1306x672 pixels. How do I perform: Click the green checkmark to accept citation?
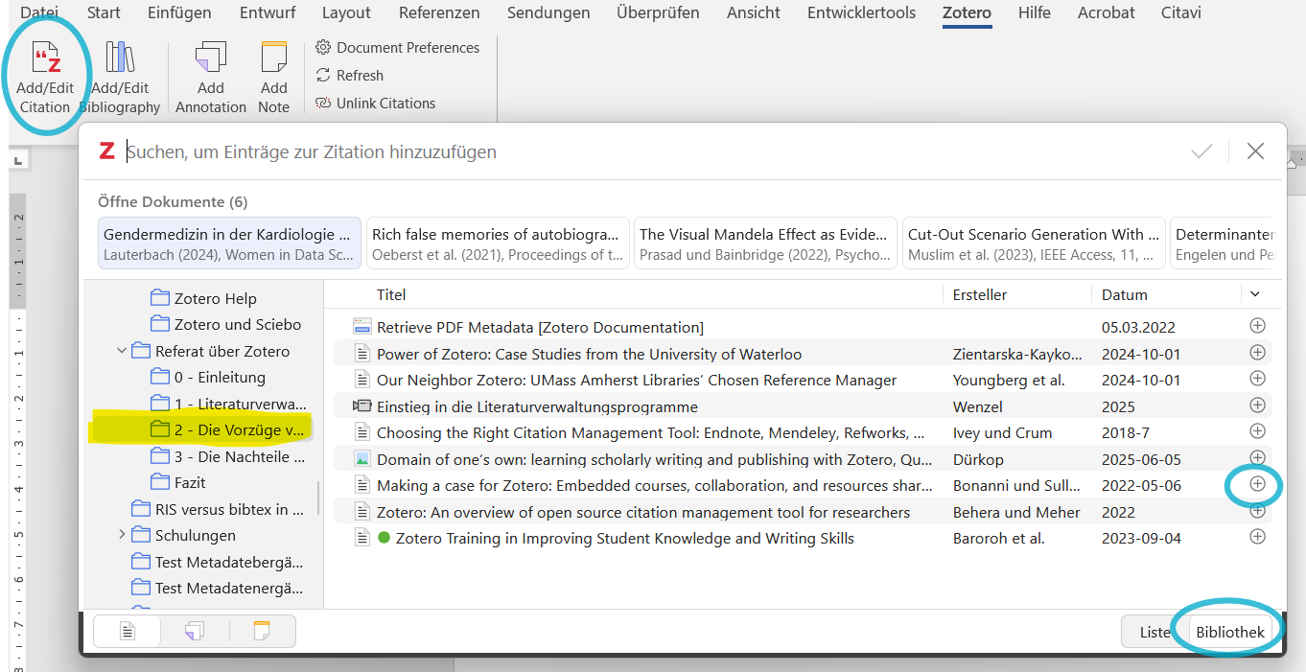click(1201, 151)
